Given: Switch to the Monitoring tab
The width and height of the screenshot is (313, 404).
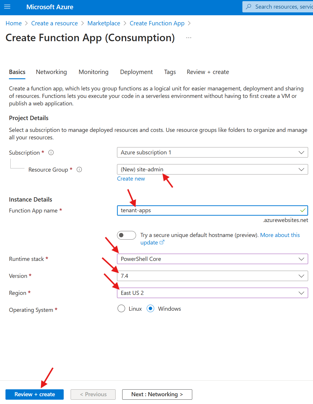Looking at the screenshot, I should [x=93, y=72].
